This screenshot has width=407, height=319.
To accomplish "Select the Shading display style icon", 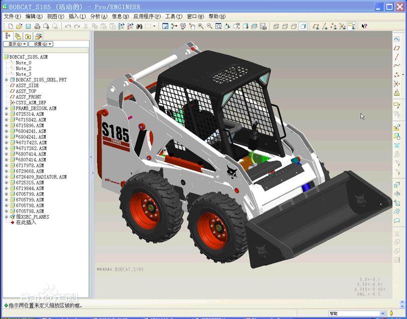I will [x=303, y=26].
